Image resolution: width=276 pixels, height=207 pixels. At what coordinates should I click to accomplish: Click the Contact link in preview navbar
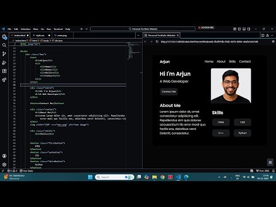245,62
